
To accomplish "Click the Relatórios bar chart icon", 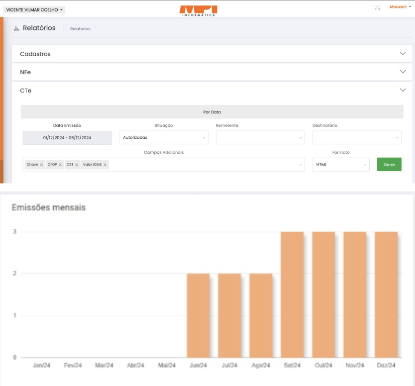I will pyautogui.click(x=16, y=28).
